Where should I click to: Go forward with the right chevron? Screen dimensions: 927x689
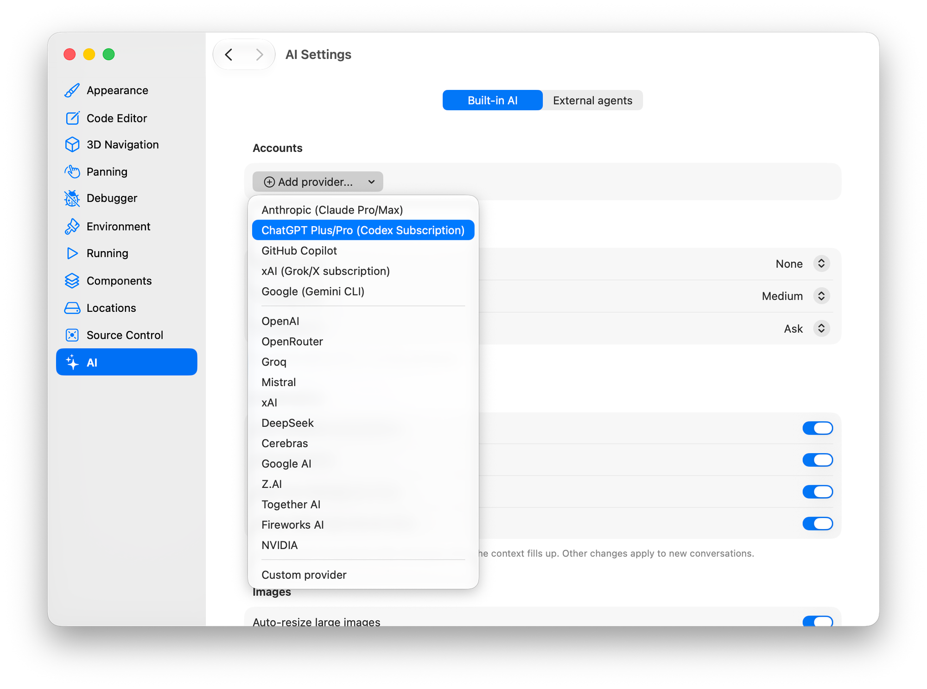pos(259,55)
